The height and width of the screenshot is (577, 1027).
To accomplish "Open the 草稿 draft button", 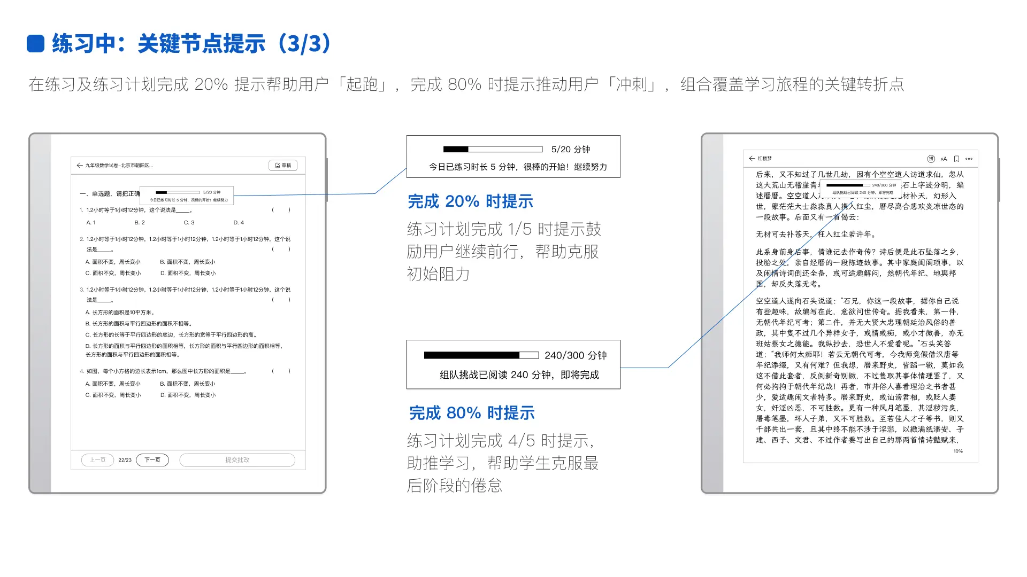I will pos(283,166).
